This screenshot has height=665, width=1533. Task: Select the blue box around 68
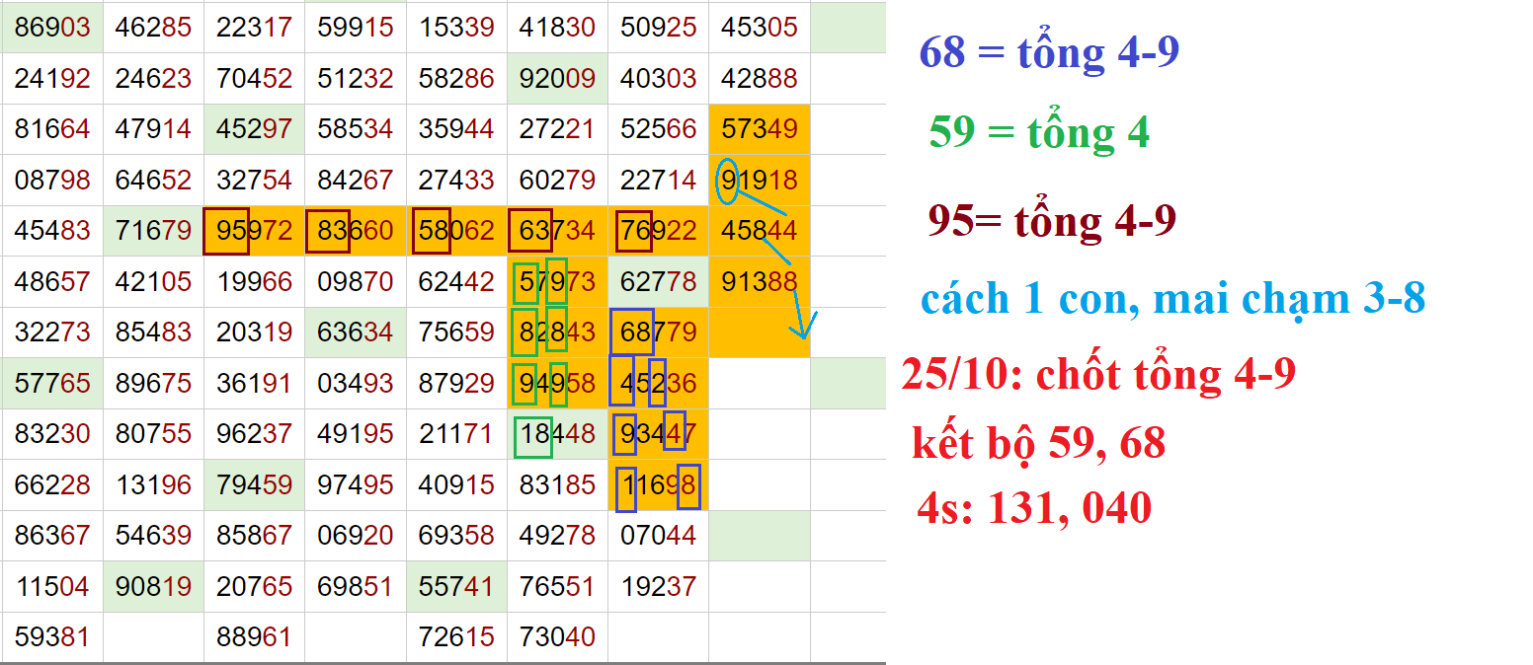[632, 332]
